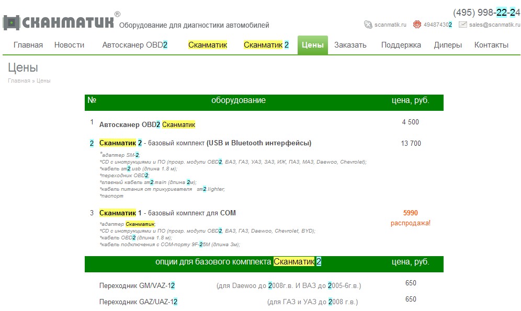This screenshot has width=521, height=311.
Task: Select the Сканматик menu item without number
Action: tap(208, 45)
